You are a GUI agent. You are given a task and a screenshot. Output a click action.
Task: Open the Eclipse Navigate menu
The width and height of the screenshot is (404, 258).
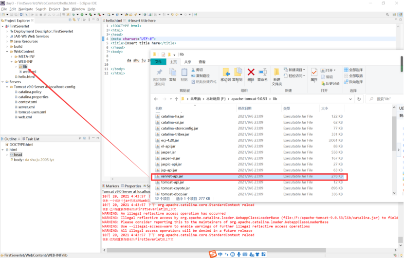(25, 9)
